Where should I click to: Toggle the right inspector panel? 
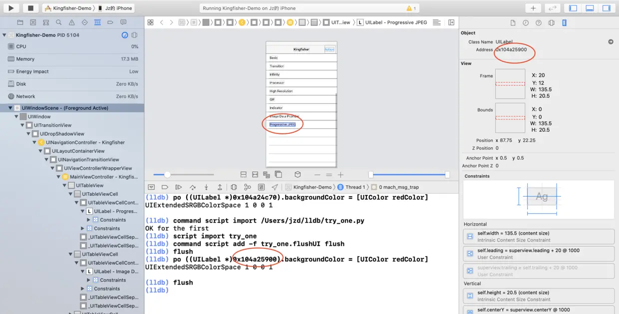(606, 8)
